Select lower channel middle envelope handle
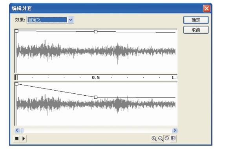Screen dimensions: 234x149 coord(96,97)
